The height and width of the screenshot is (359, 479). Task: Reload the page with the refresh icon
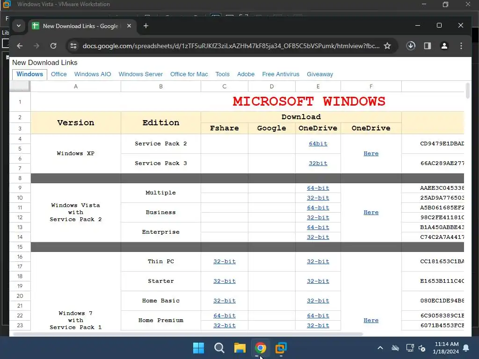tap(53, 46)
